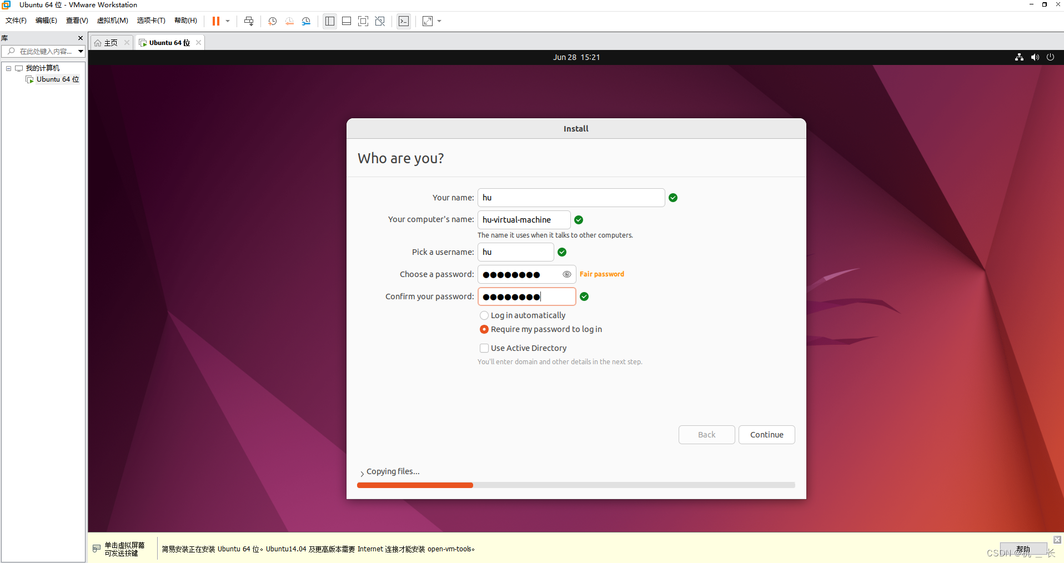Click the 帮助 button in notification bar
Image resolution: width=1064 pixels, height=563 pixels.
(1023, 549)
